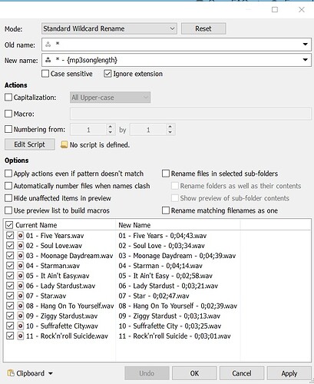Click the file icon of 07 - Star.wav
This screenshot has width=314, height=384.
click(21, 296)
